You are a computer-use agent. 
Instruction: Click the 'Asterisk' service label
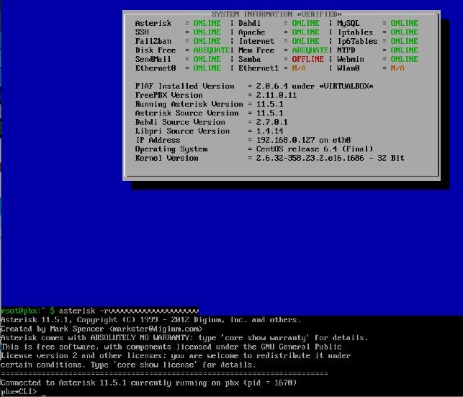pyautogui.click(x=153, y=23)
